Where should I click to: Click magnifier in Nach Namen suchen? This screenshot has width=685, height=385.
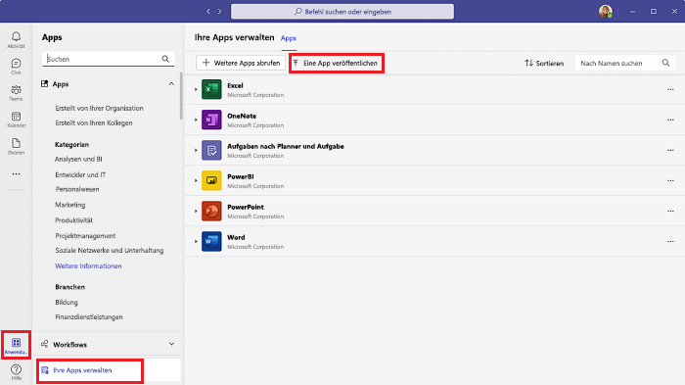[665, 63]
